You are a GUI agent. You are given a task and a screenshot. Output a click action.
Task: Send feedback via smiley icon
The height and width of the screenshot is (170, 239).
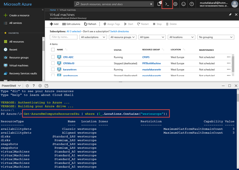183,4
